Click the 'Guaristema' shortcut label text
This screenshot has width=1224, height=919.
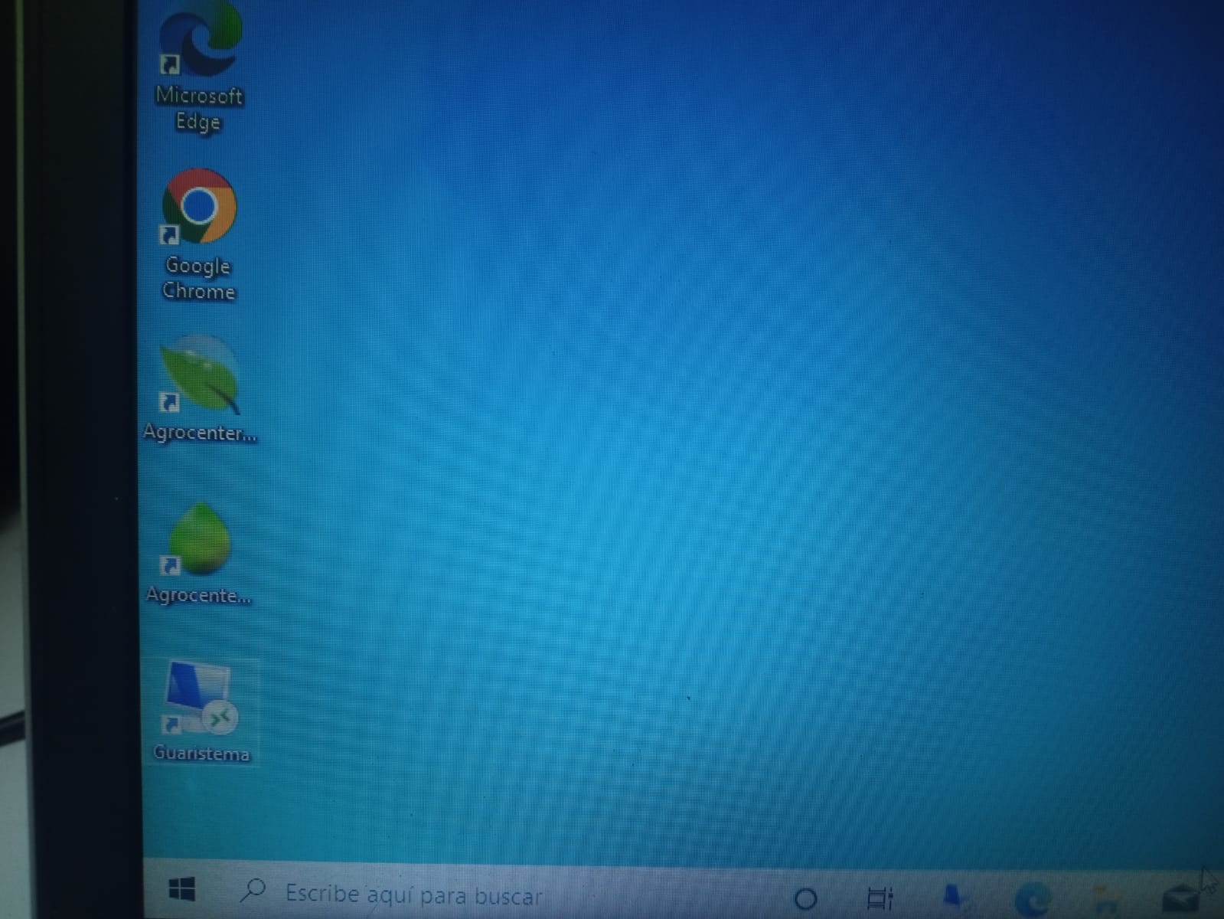coord(201,754)
